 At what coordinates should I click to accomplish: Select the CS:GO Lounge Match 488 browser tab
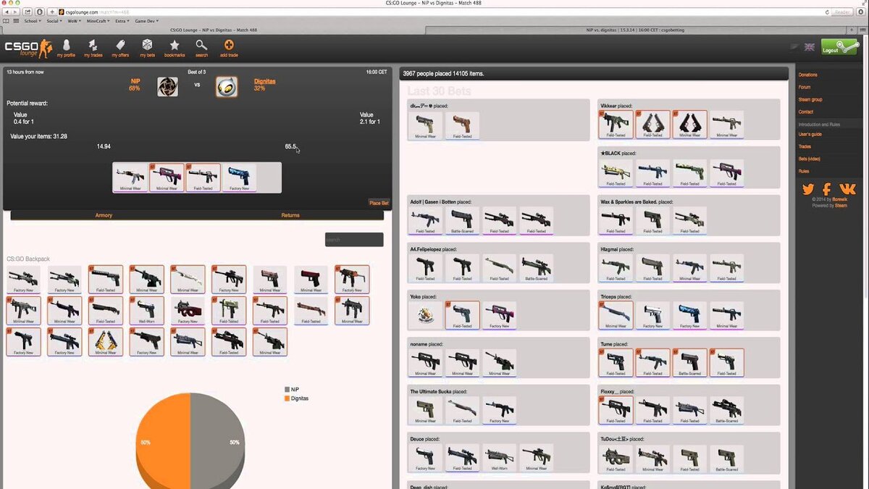(x=213, y=30)
